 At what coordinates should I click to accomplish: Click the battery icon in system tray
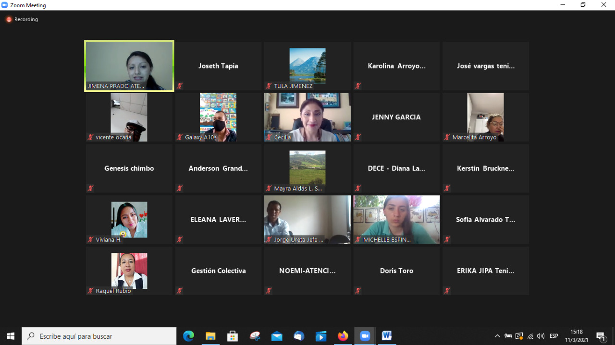(508, 336)
